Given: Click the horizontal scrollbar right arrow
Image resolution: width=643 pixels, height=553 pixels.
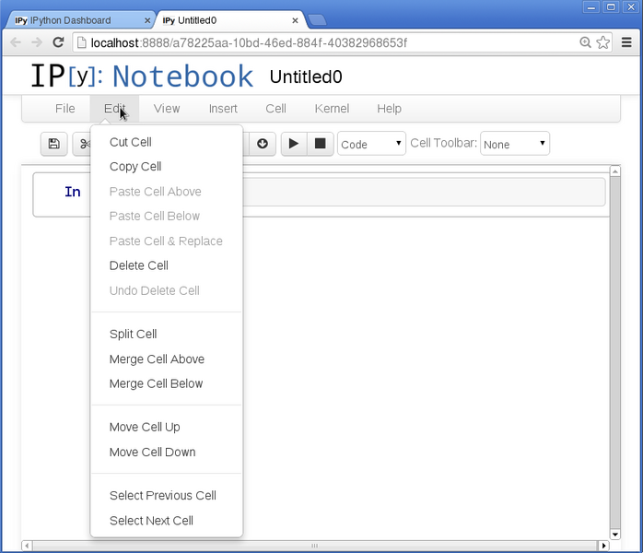Looking at the screenshot, I should pyautogui.click(x=603, y=546).
